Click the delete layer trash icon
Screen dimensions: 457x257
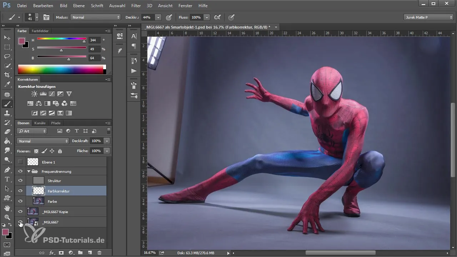pyautogui.click(x=99, y=253)
